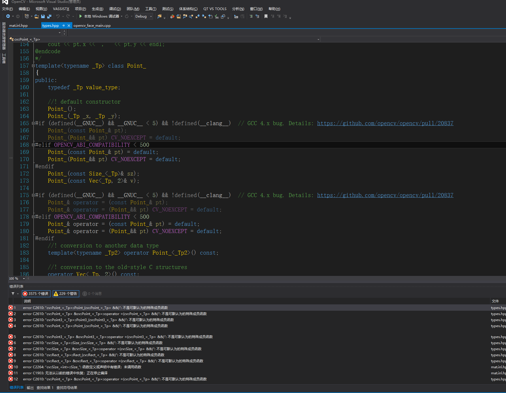Select error 6 'cv::Size_<_Tp>::Size_' row
Screen dimensions: 506x393
(x=257, y=343)
